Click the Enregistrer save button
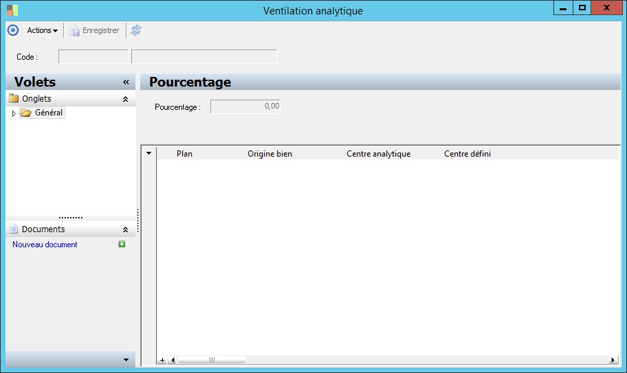 [x=94, y=30]
